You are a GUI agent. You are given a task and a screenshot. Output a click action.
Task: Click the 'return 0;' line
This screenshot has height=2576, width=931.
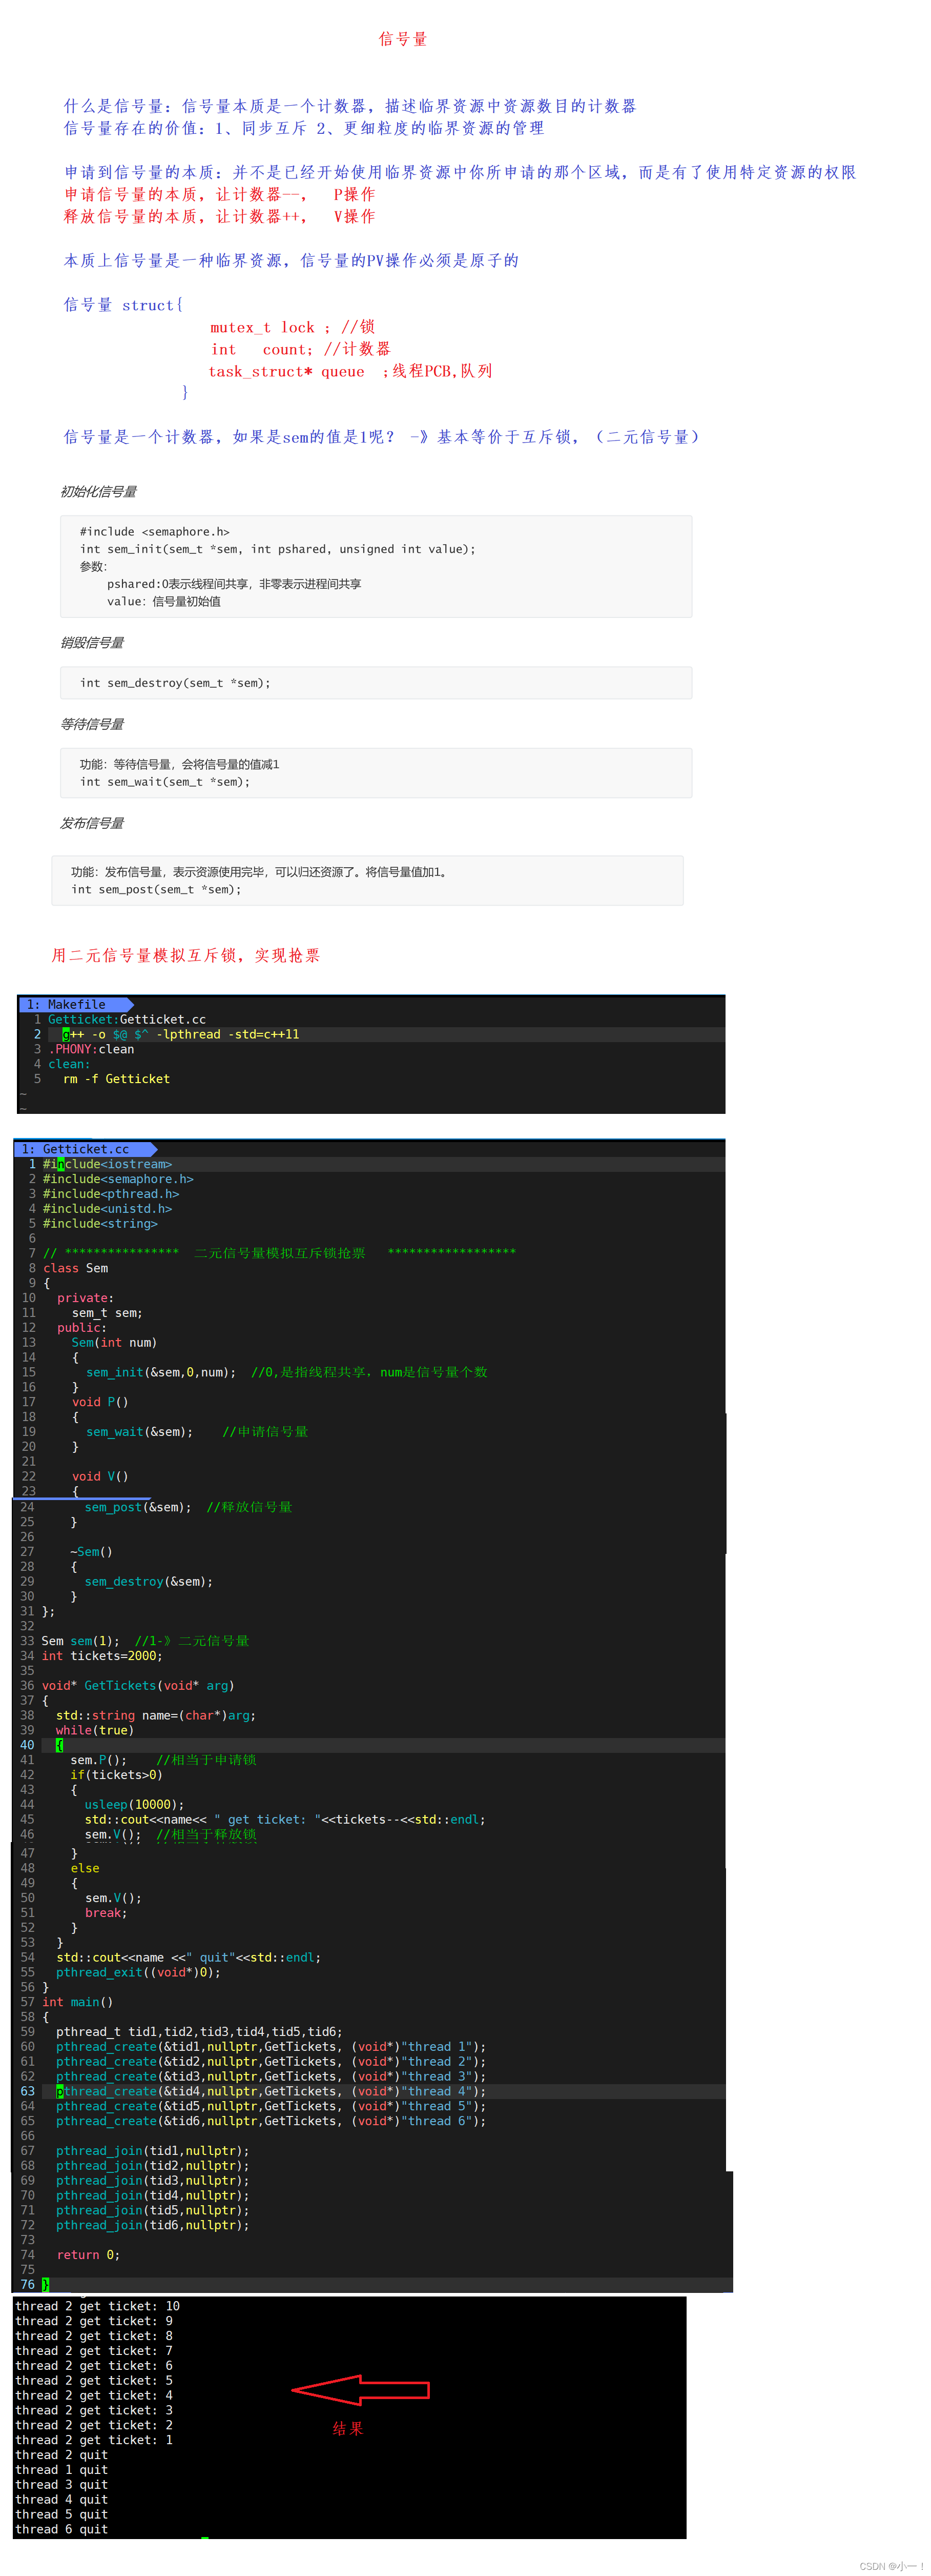click(88, 2254)
